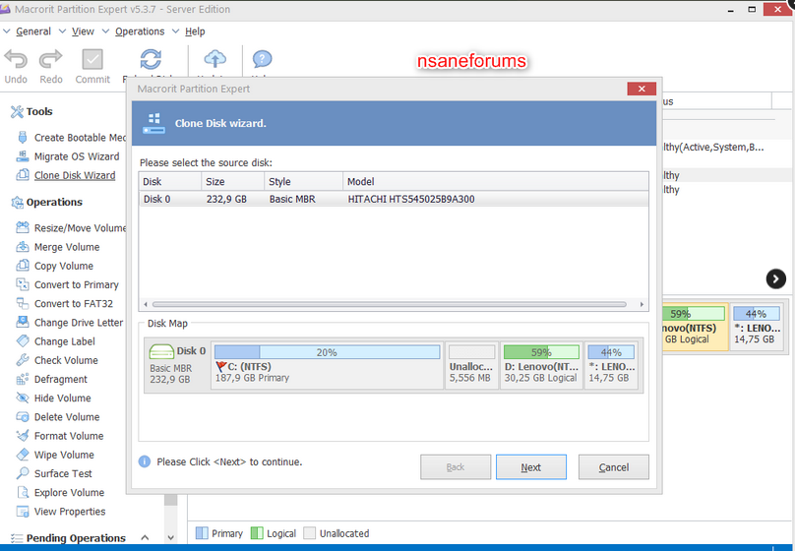Click scrollbar right arrow in disk list
Image resolution: width=795 pixels, height=551 pixels.
pyautogui.click(x=642, y=304)
